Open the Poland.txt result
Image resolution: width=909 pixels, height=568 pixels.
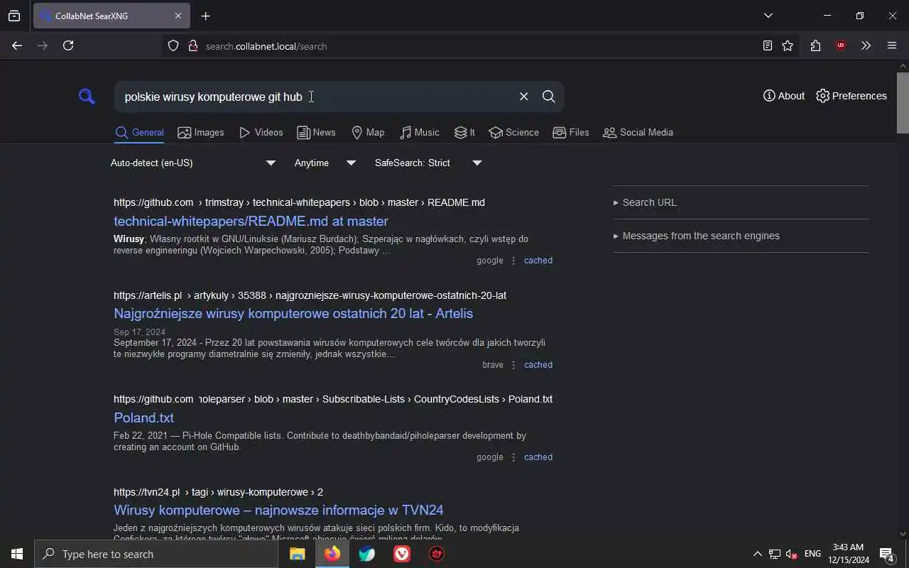click(x=143, y=418)
